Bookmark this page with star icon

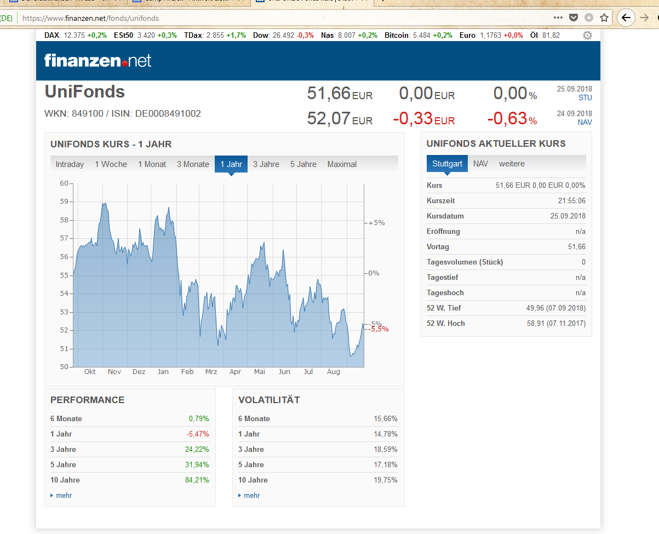point(604,18)
